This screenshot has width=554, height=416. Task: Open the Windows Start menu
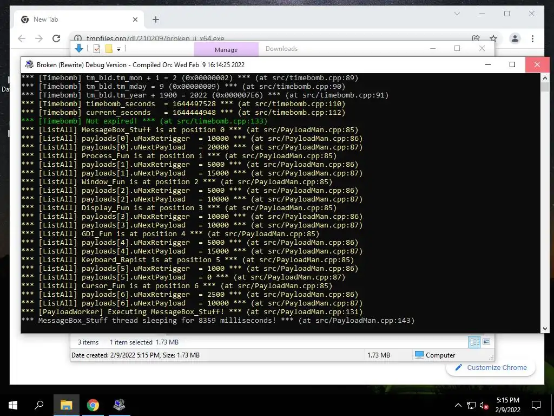13,405
